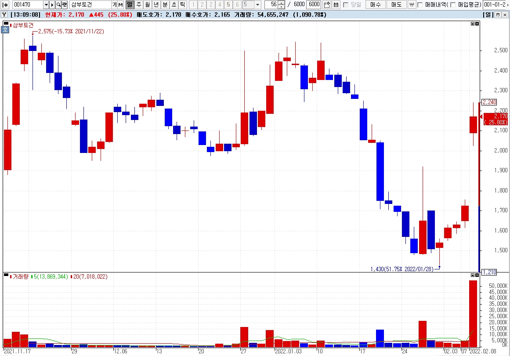The height and width of the screenshot is (356, 510).
Task: Click the 매수 buy button
Action: pos(375,4)
